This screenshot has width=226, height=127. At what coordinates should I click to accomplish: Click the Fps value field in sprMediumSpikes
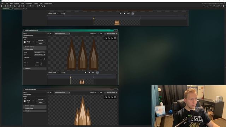click(x=51, y=34)
